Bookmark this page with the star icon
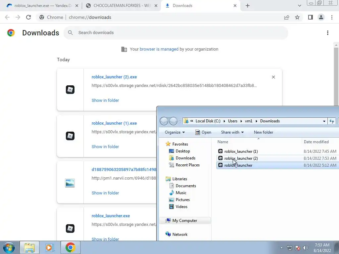339x254 pixels. 297,17
